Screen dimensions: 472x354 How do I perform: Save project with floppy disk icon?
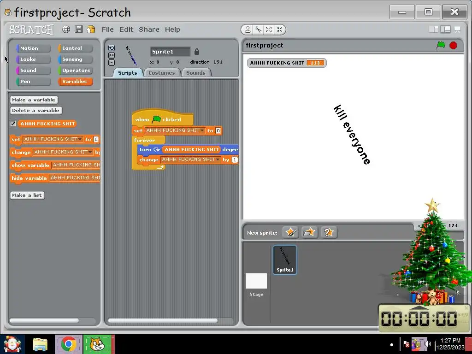78,29
